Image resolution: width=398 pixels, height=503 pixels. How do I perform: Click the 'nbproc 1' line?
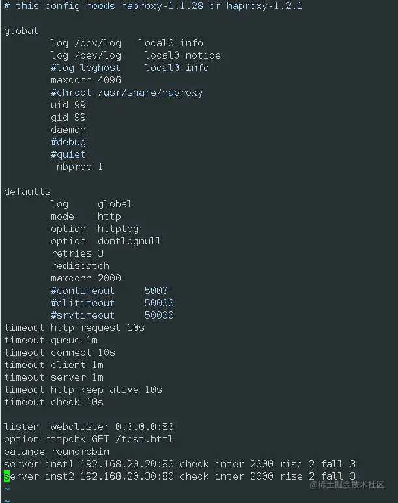coord(79,167)
